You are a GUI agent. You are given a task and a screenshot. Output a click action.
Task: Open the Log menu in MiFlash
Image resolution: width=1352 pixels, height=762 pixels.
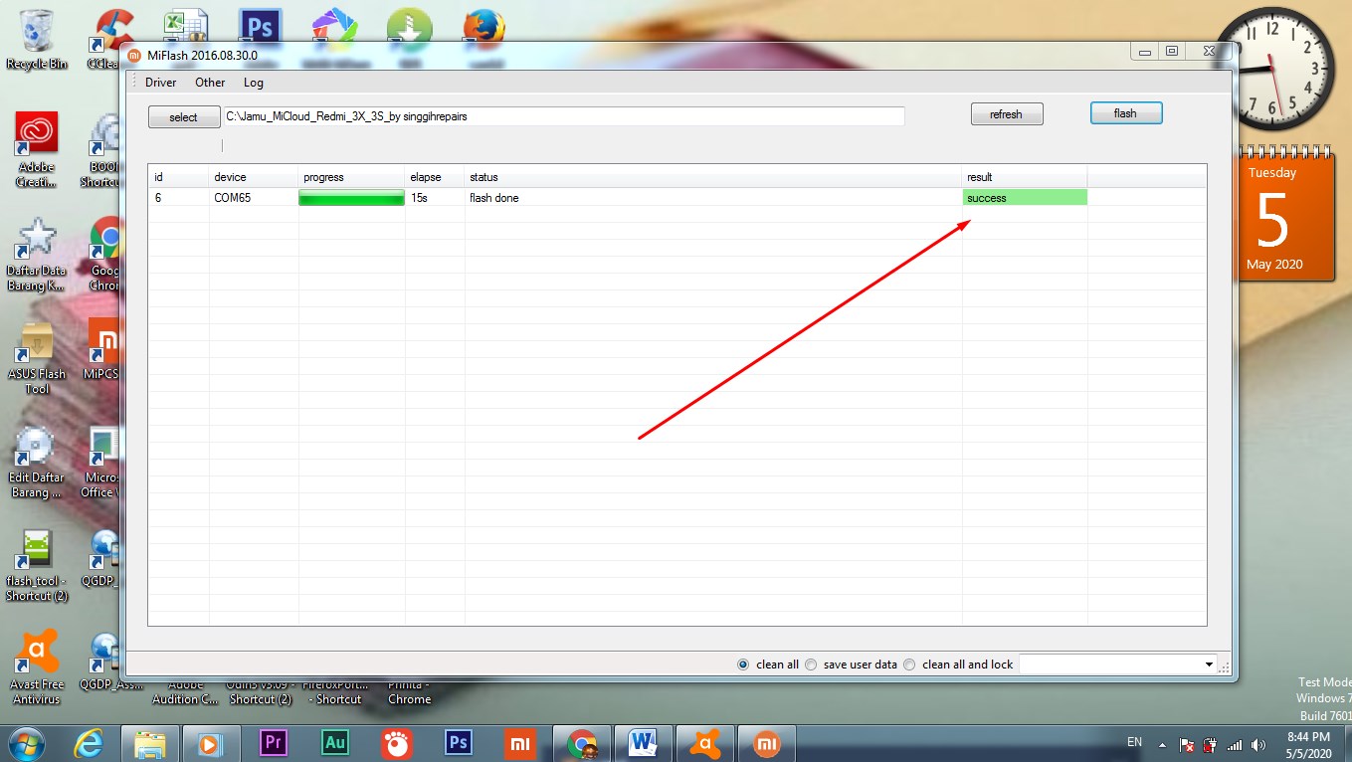[x=254, y=83]
